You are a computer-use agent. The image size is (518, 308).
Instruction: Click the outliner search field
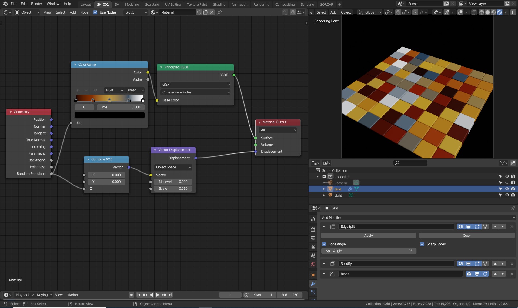pos(410,163)
